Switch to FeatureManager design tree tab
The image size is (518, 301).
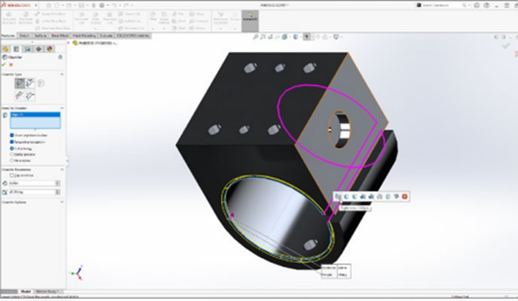click(x=6, y=49)
